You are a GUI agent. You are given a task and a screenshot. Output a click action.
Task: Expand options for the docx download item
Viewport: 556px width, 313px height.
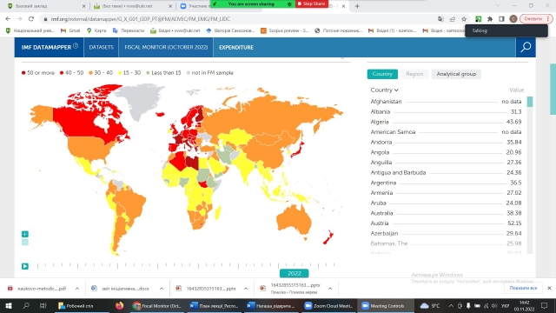click(162, 289)
